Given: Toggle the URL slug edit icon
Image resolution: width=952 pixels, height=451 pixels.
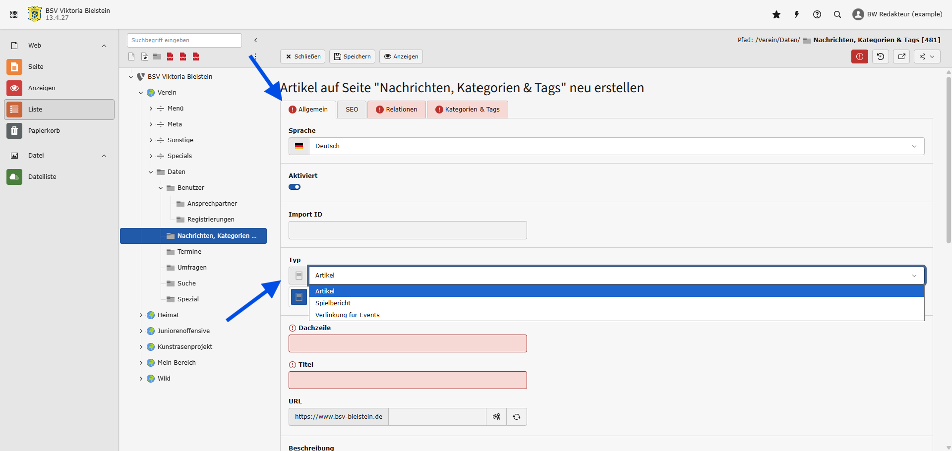Looking at the screenshot, I should 496,417.
